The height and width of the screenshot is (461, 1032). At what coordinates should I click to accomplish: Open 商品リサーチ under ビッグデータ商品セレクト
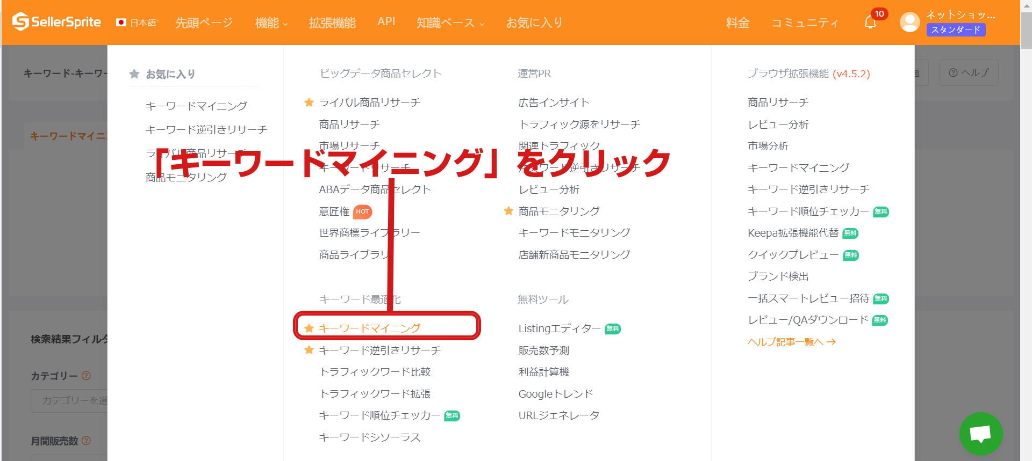pyautogui.click(x=349, y=124)
